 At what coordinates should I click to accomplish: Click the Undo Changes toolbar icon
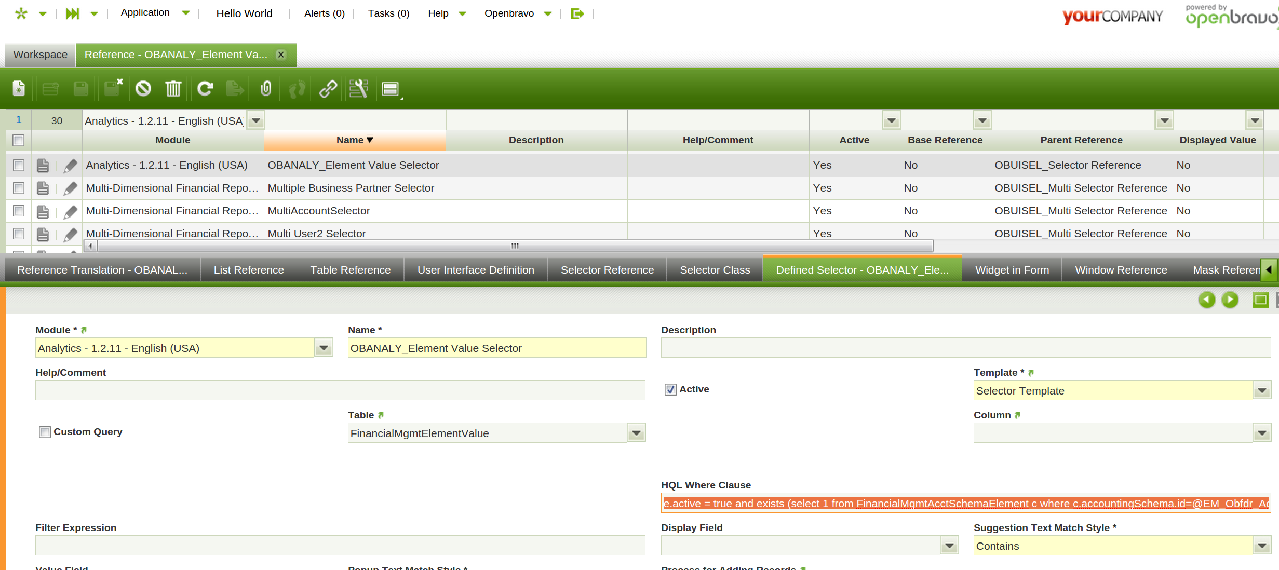click(x=143, y=89)
